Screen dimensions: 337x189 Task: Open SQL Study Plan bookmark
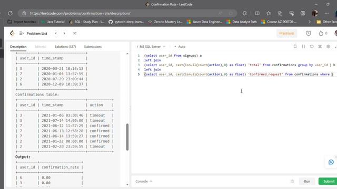click(86, 22)
